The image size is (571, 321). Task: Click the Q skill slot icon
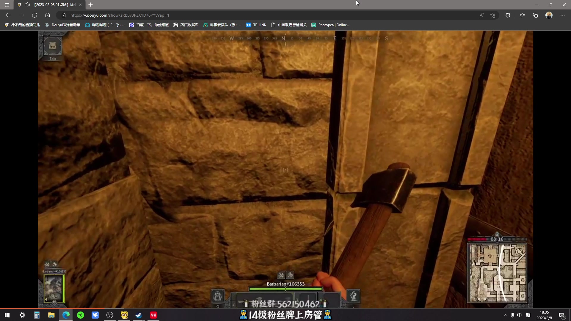pyautogui.click(x=217, y=296)
